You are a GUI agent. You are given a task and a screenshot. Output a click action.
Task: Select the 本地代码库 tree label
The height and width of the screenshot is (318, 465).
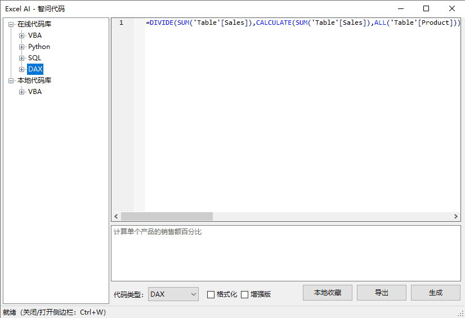pyautogui.click(x=34, y=80)
